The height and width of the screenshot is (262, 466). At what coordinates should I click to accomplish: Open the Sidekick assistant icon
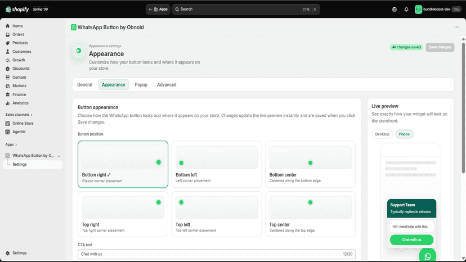395,10
